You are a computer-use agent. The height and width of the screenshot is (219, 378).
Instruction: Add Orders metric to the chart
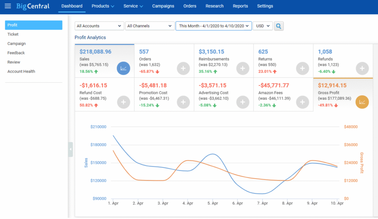click(183, 68)
